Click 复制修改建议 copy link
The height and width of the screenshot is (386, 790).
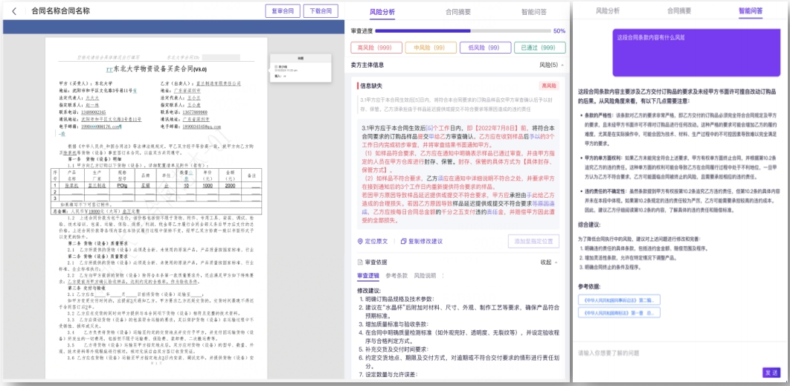point(422,242)
